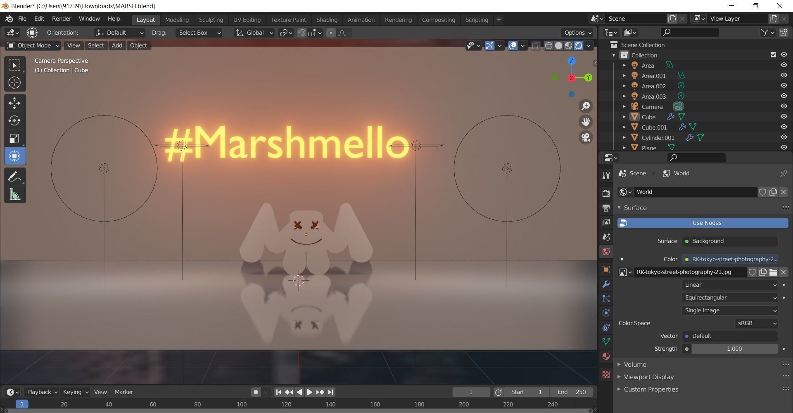Switch to the Modeling workspace tab
Screen dimensions: 793x413
click(x=177, y=20)
